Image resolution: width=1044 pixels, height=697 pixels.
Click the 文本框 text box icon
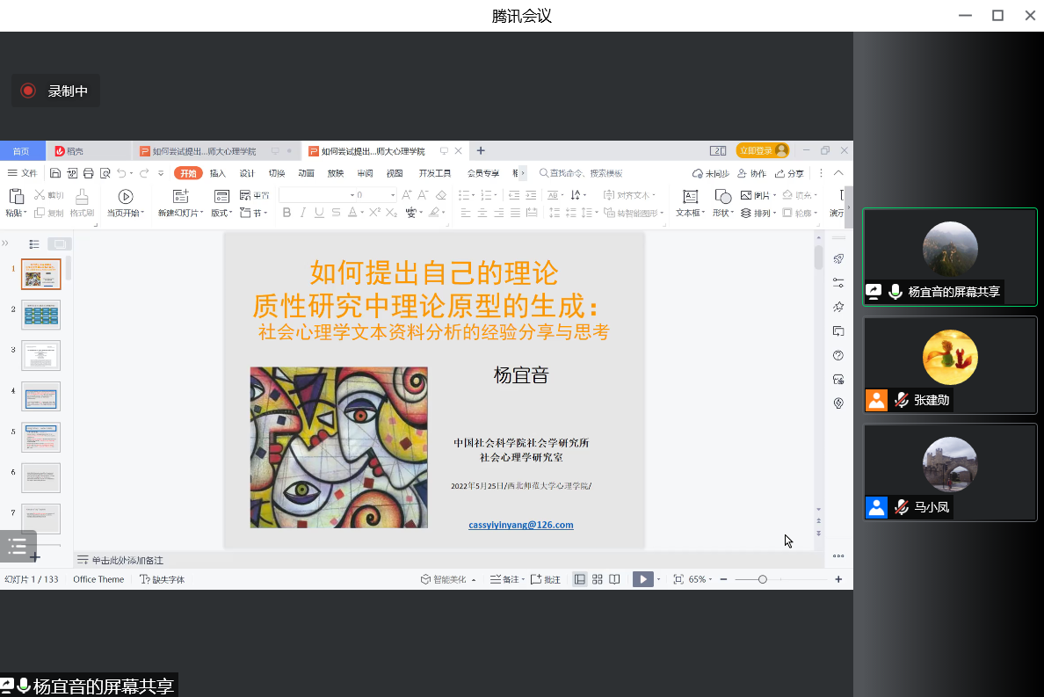[691, 197]
